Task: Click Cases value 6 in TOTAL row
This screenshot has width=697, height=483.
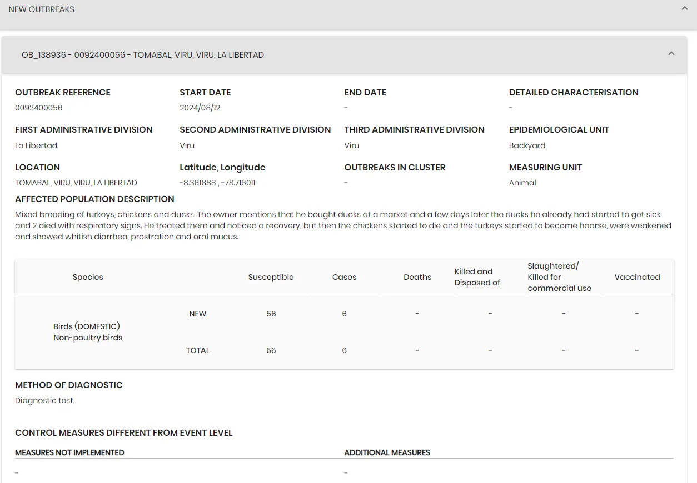Action: (345, 350)
